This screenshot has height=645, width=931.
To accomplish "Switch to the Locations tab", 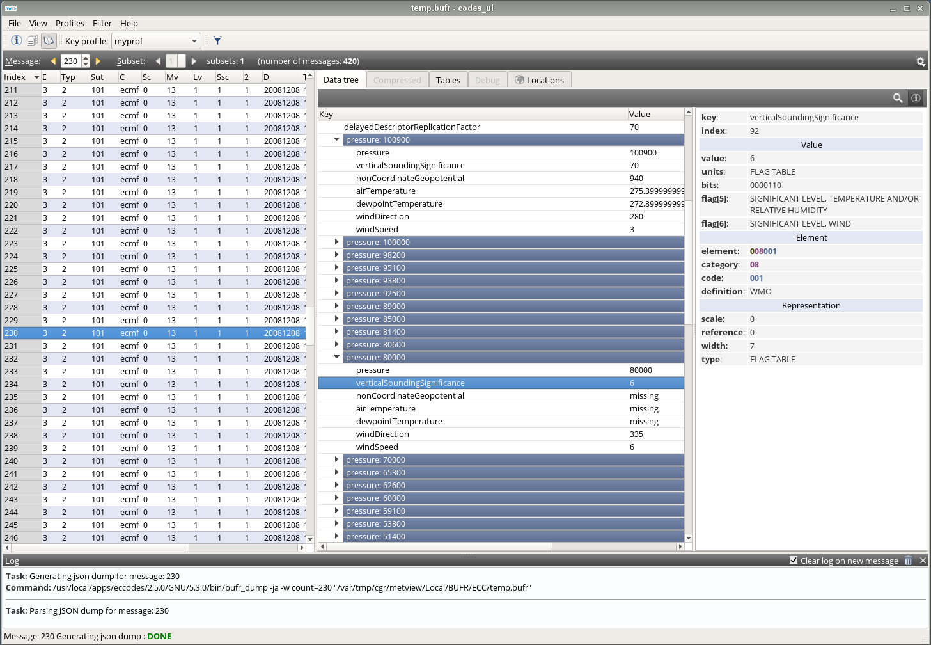I will coord(540,80).
